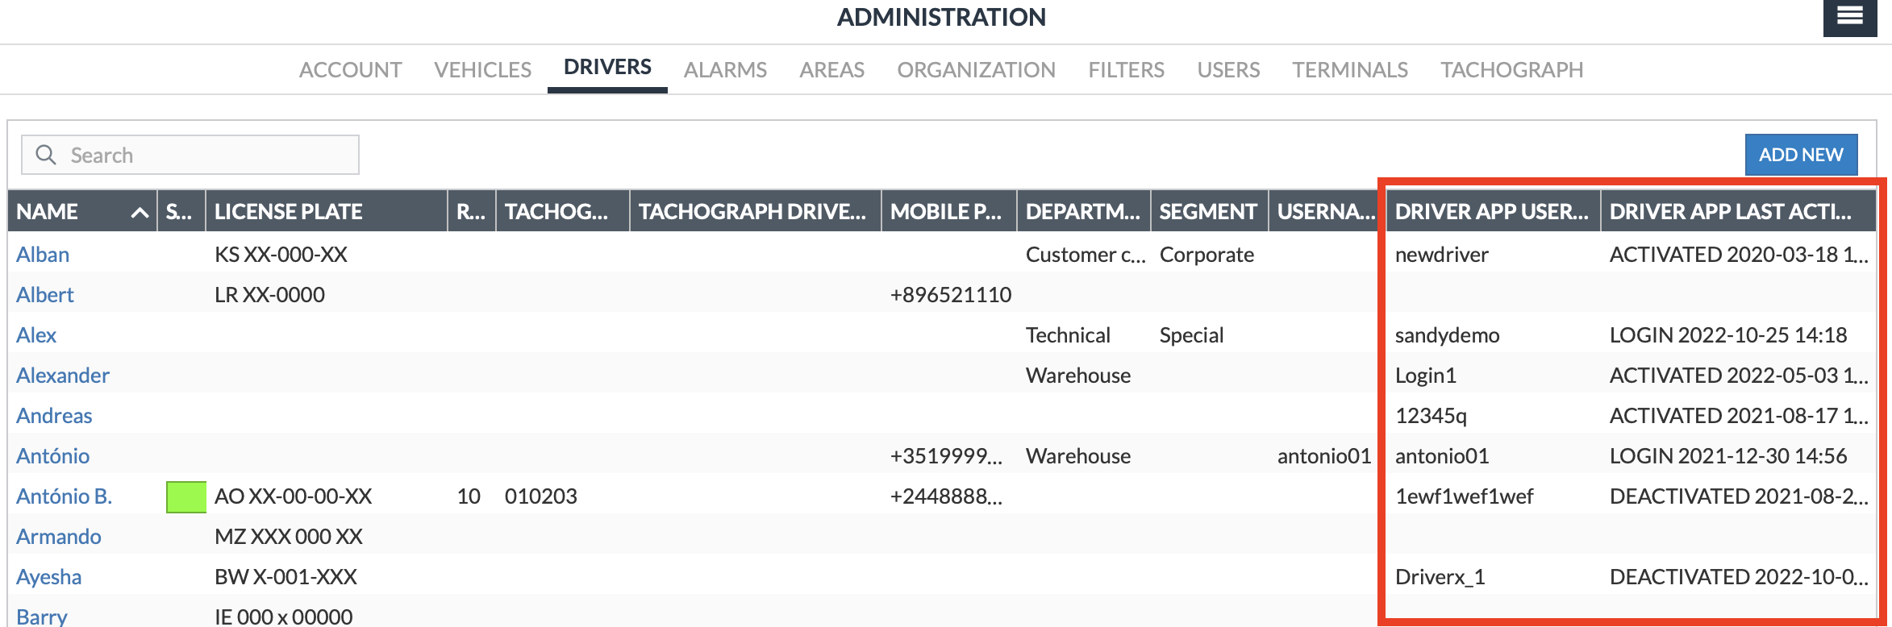The image size is (1892, 627).
Task: Open driver Alex link
Action: coord(36,335)
